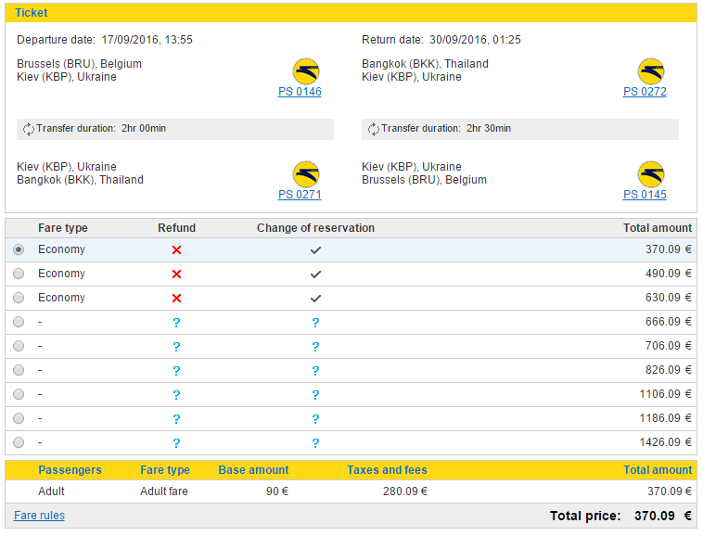Click the selected 370.09 € Economy fare row
The height and width of the screenshot is (536, 703).
click(x=351, y=250)
